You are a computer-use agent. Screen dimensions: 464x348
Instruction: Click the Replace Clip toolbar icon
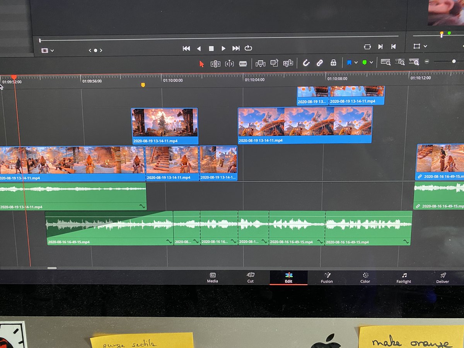(x=288, y=63)
